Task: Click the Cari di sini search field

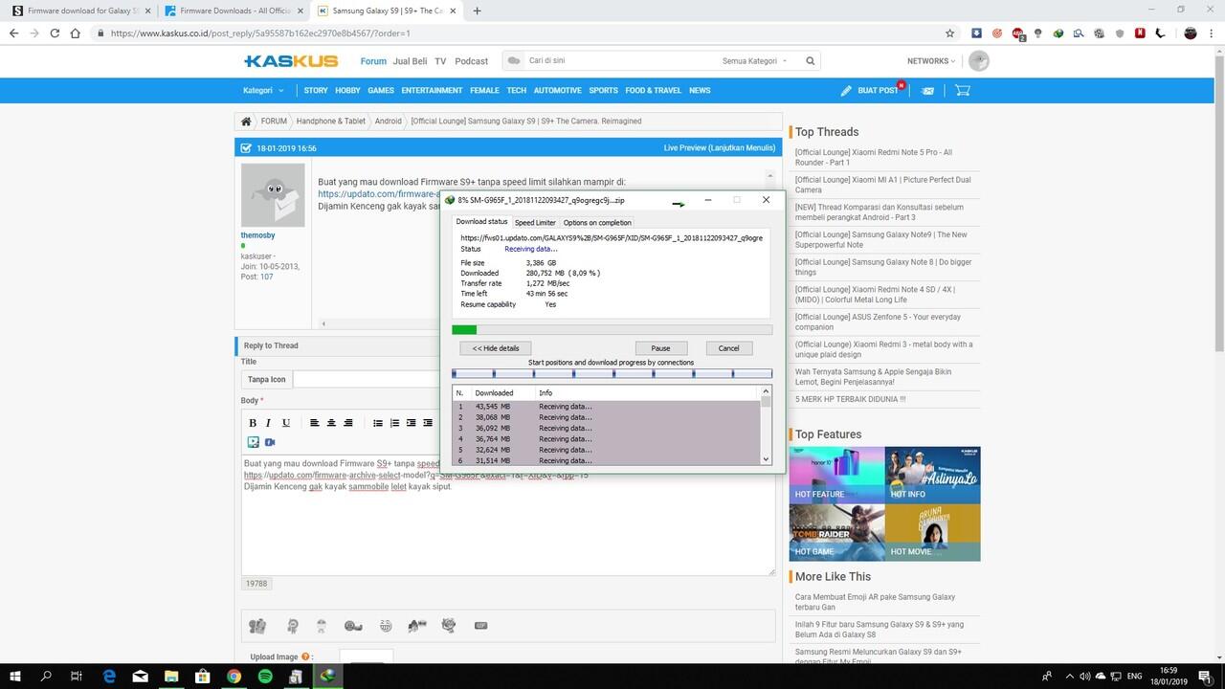Action: pyautogui.click(x=622, y=61)
